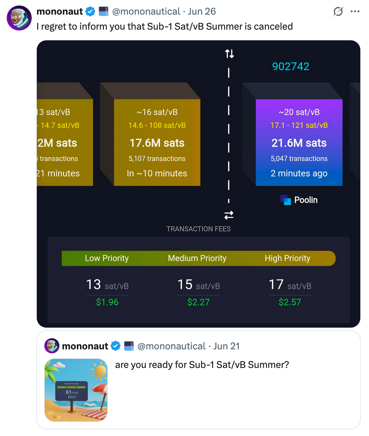Select the High Priority fee segment
Screen dimensions: 369x436
(x=287, y=258)
